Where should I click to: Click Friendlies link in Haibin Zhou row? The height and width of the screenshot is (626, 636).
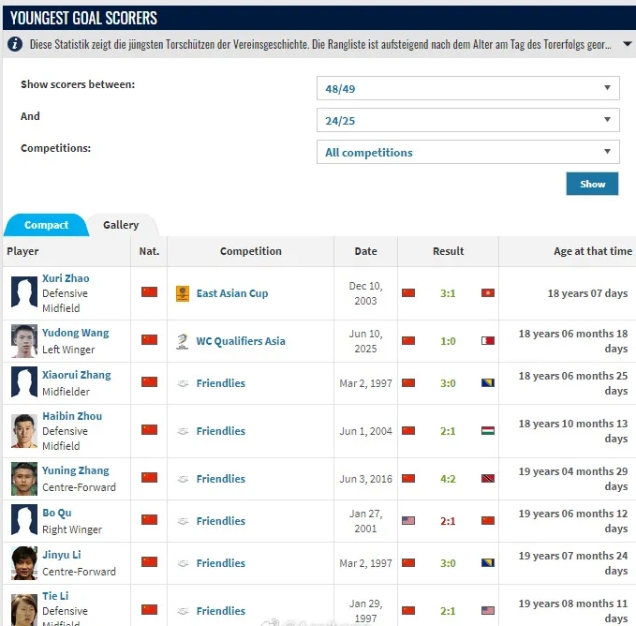221,431
